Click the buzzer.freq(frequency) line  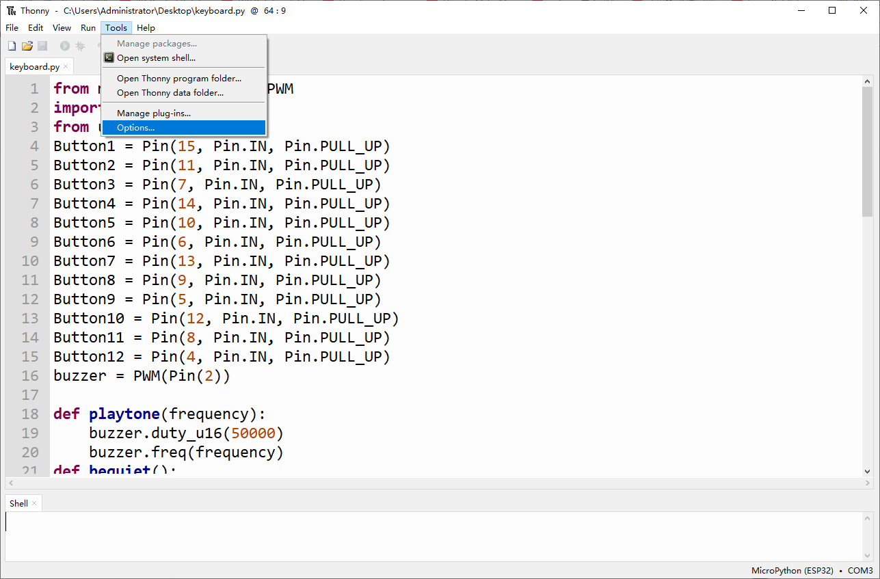[x=186, y=453]
